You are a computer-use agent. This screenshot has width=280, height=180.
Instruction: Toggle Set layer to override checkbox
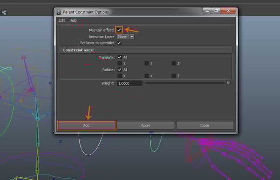tap(119, 43)
